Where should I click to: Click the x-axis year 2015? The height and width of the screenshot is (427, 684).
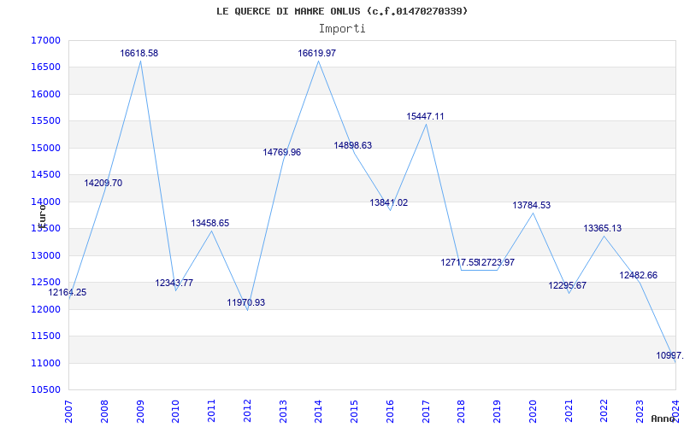pyautogui.click(x=354, y=412)
